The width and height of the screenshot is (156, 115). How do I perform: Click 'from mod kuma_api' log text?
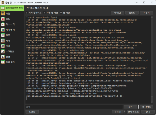[x=116, y=40]
